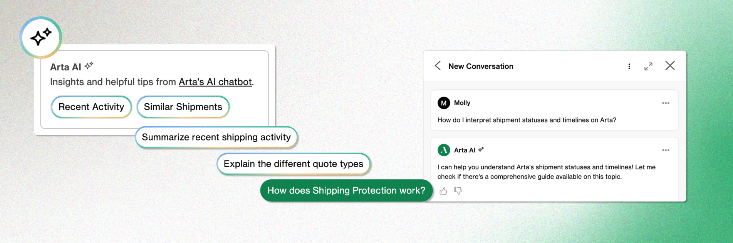Viewport: 733px width, 243px height.
Task: Open the ellipsis menu on Molly's message
Action: tap(666, 103)
